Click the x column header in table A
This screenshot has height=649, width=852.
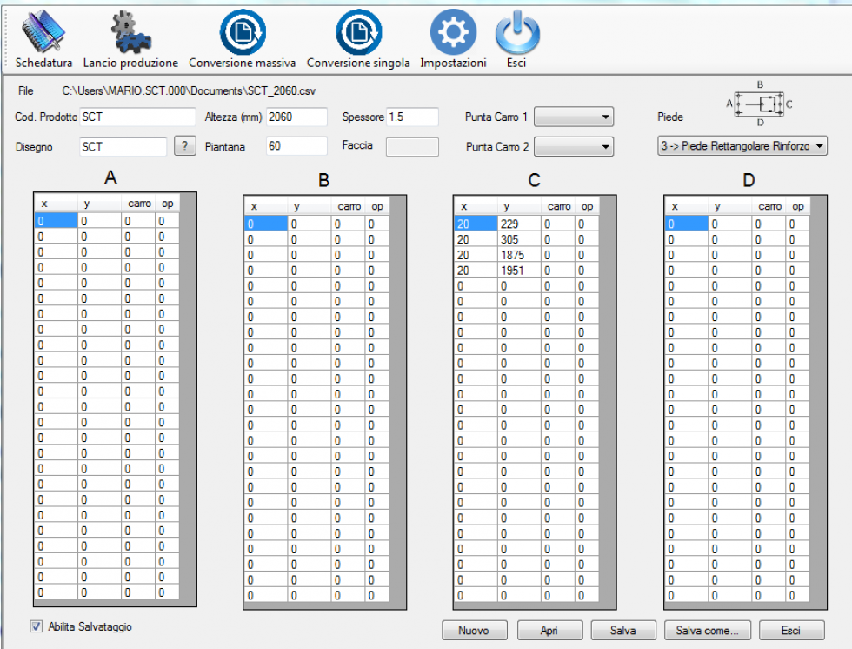[x=56, y=204]
